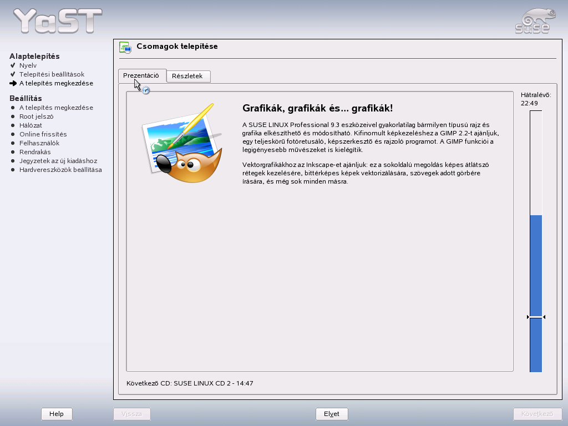Click the Csomagok telepítése heading
568x426 pixels.
[x=177, y=47]
